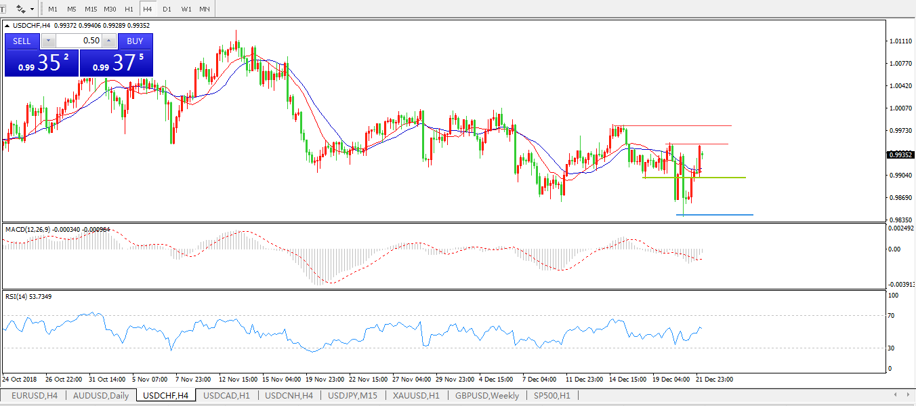Click the arrows objects tool icon
The height and width of the screenshot is (406, 916).
click(20, 9)
